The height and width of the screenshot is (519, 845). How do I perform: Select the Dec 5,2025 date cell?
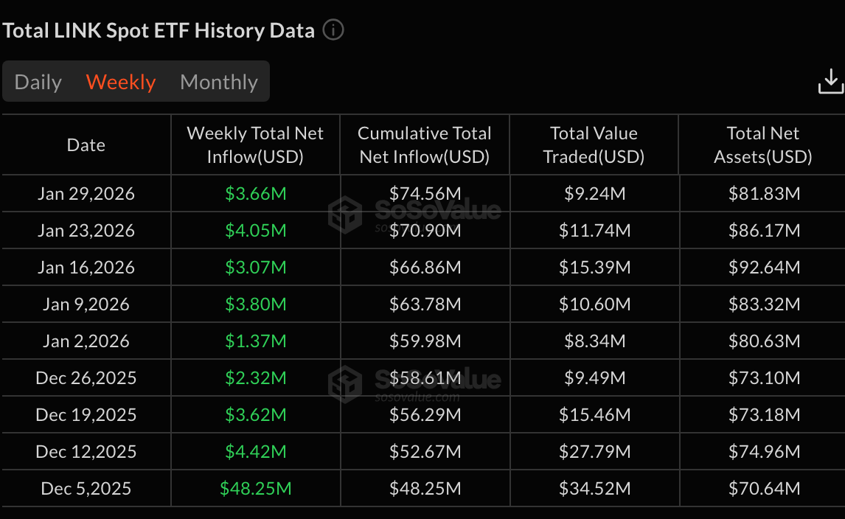86,488
